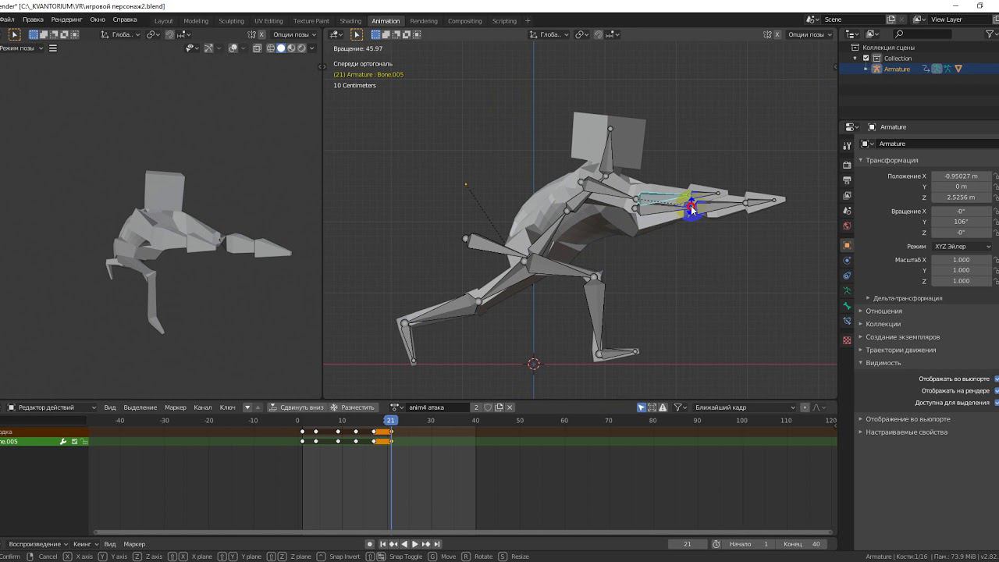This screenshot has height=562, width=999.
Task: Open the XYZ Euler rotation mode dropdown
Action: 962,247
